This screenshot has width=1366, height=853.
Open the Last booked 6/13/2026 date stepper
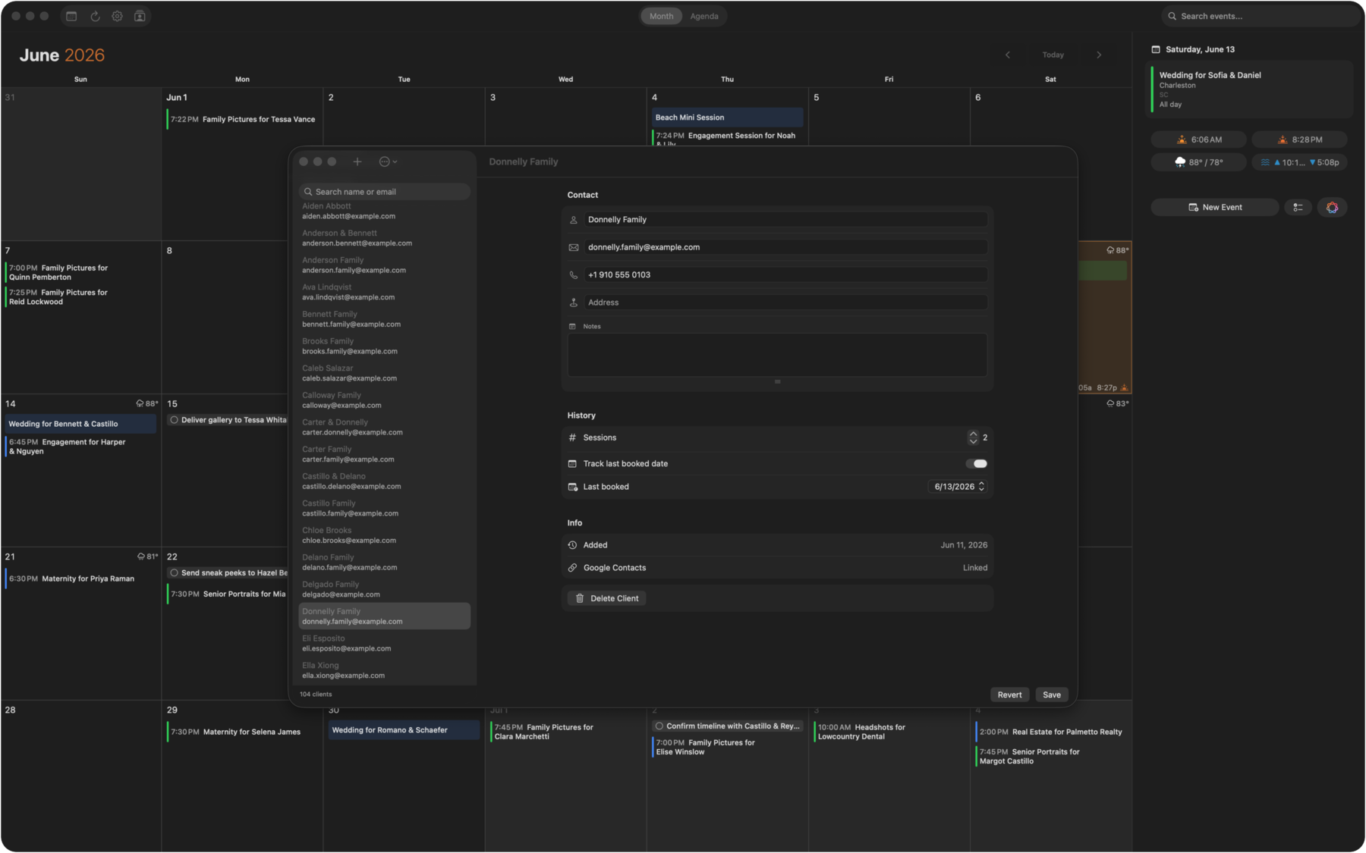pos(981,487)
